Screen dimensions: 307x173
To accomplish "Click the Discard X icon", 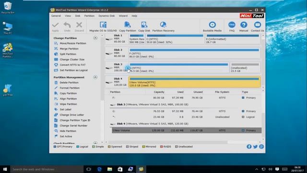I will [79, 25].
